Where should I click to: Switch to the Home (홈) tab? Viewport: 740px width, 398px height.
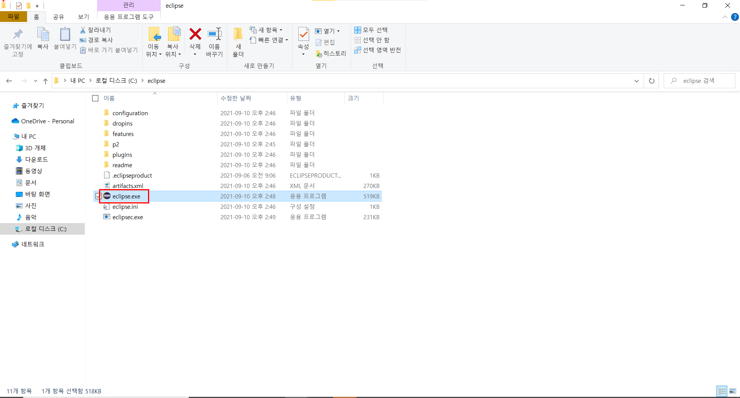[x=36, y=17]
